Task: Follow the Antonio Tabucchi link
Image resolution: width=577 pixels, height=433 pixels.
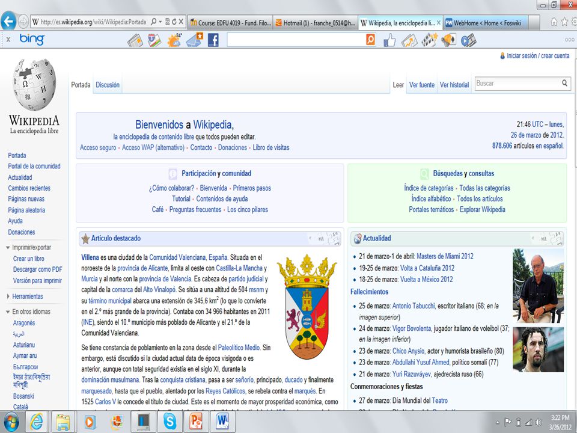Action: (x=414, y=306)
